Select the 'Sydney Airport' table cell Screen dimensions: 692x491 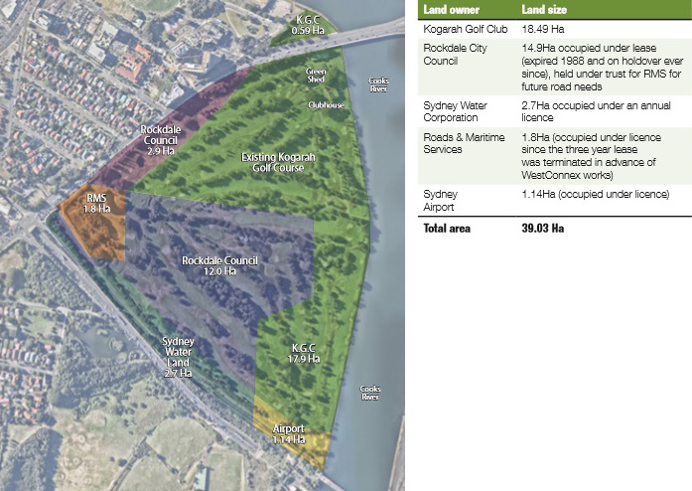(441, 200)
